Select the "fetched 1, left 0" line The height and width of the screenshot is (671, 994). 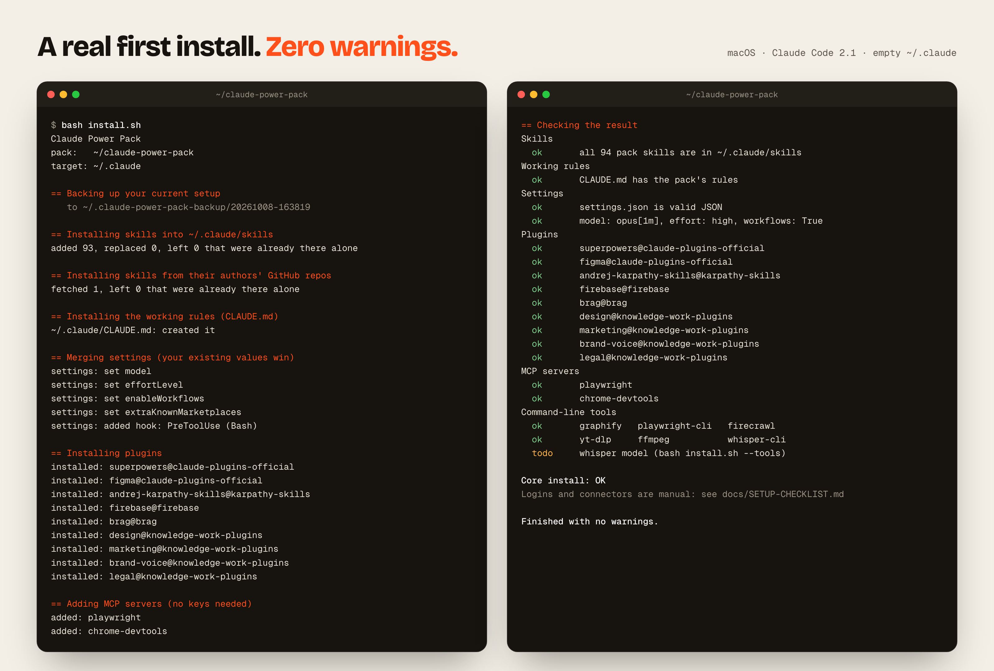tap(176, 290)
